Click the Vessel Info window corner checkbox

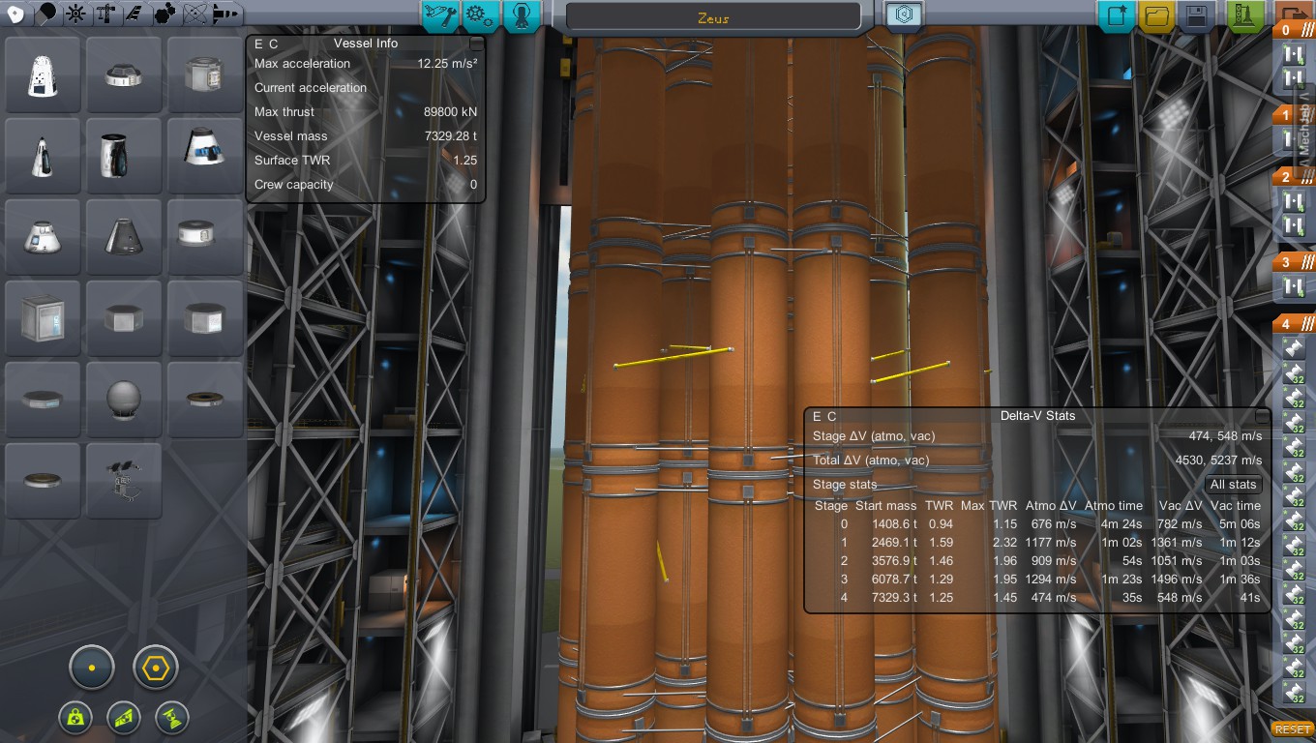476,44
